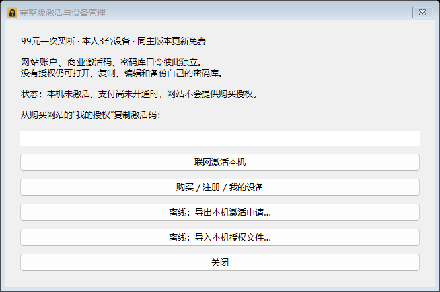Click the 网站账户、商业激活码 text line
440x292 pixels.
coord(112,62)
